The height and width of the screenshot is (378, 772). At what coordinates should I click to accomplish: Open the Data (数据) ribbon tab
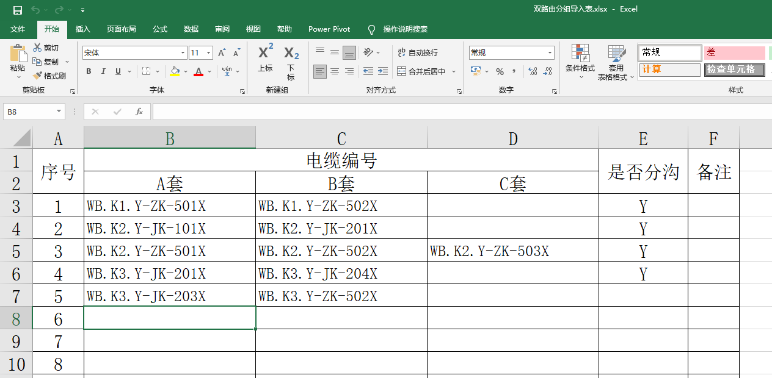point(191,29)
